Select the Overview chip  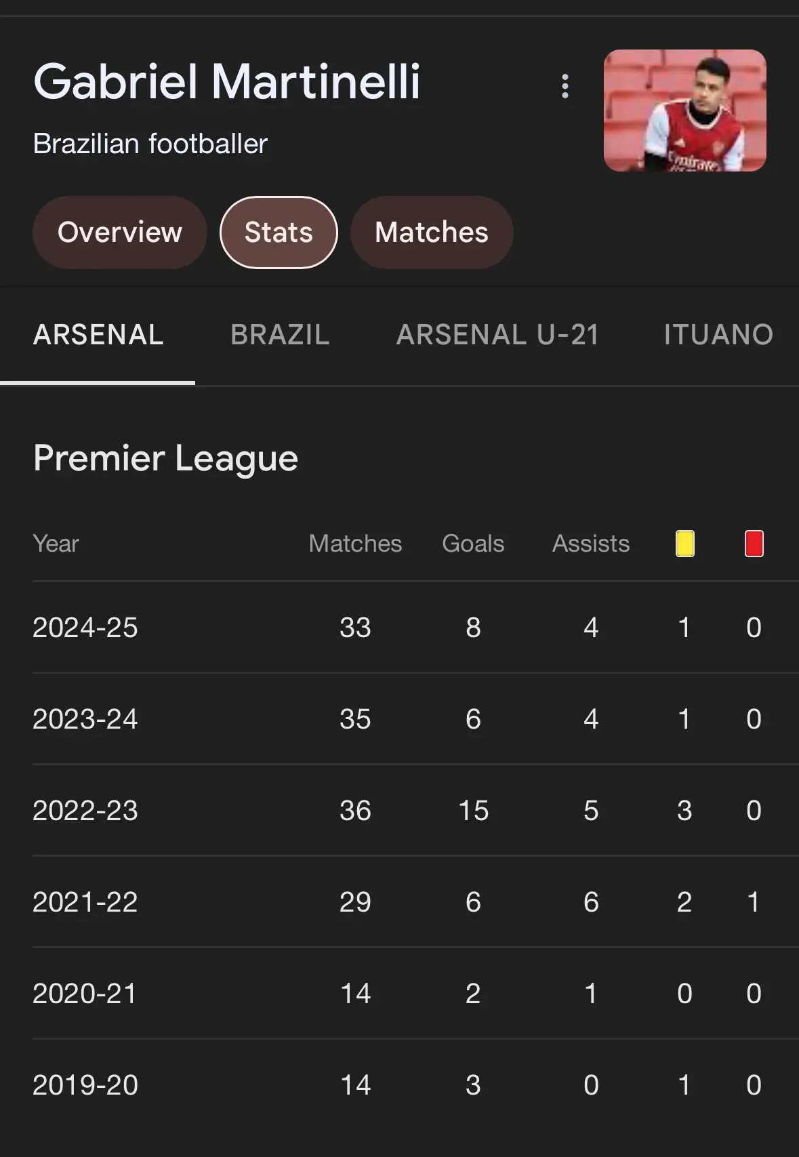(120, 232)
